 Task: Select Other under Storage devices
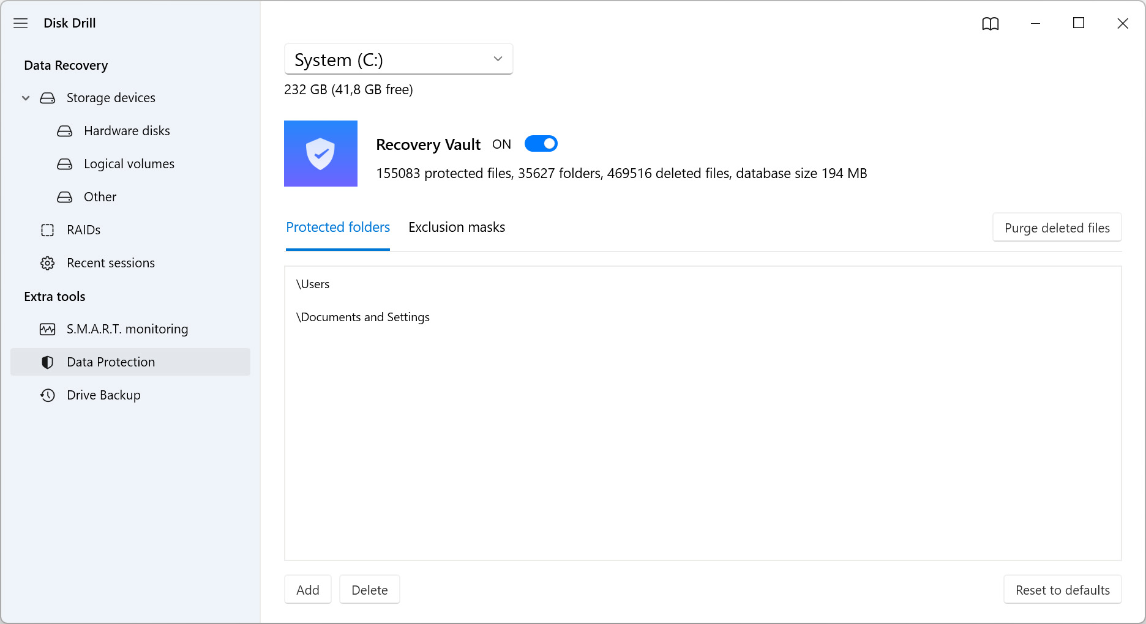tap(130, 197)
